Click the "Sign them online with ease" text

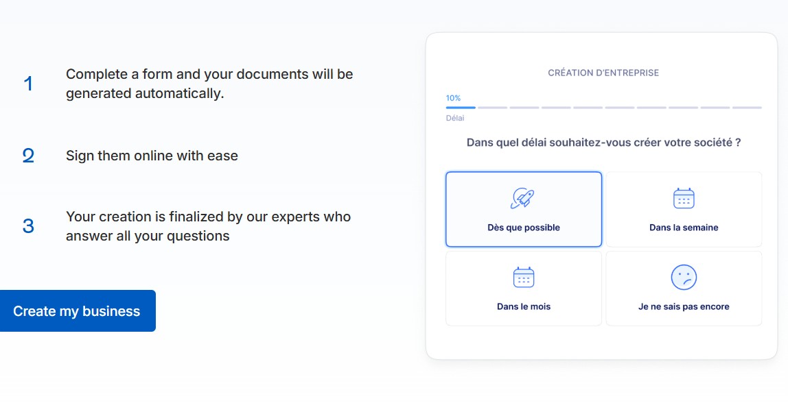152,156
